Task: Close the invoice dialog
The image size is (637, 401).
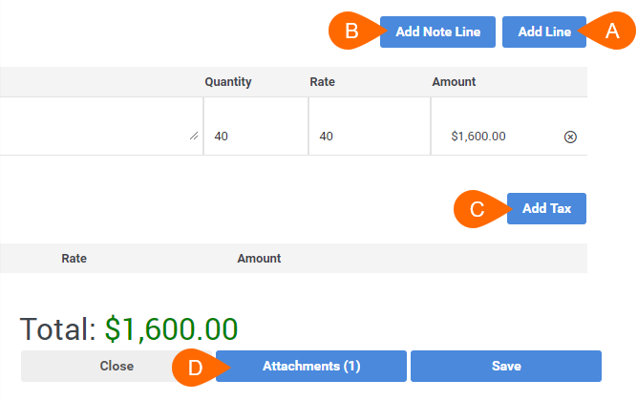Action: click(x=117, y=366)
